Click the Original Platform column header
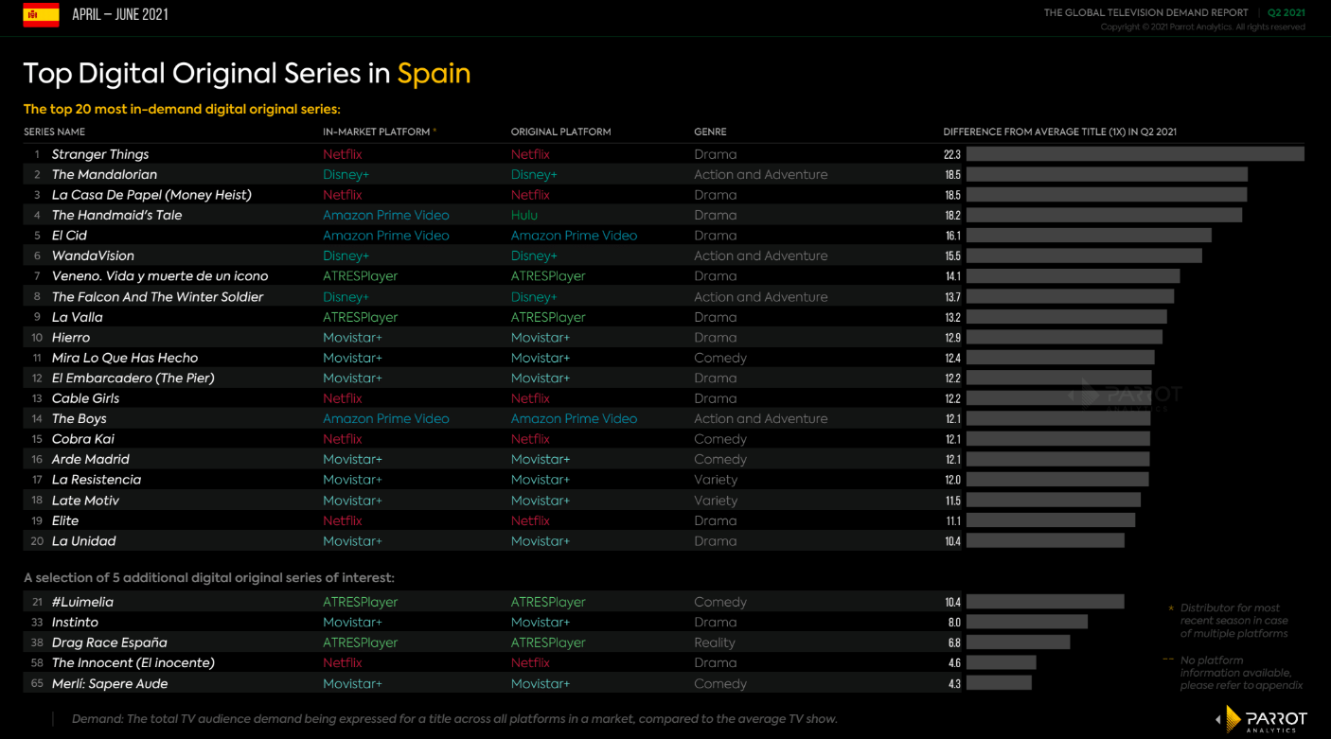This screenshot has width=1331, height=739. tap(560, 132)
